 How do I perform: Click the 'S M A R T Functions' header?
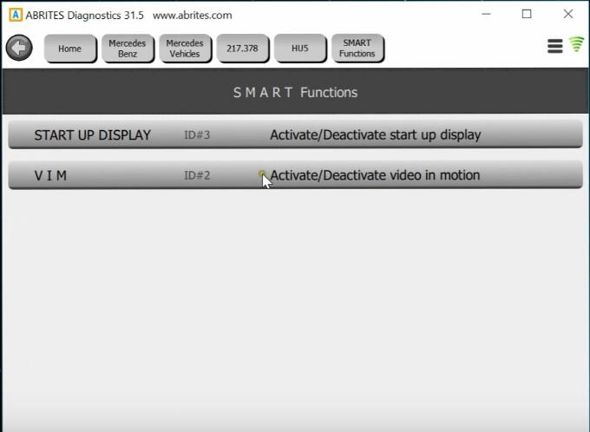295,92
